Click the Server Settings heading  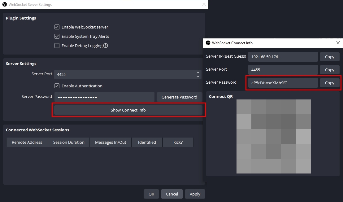coord(21,64)
